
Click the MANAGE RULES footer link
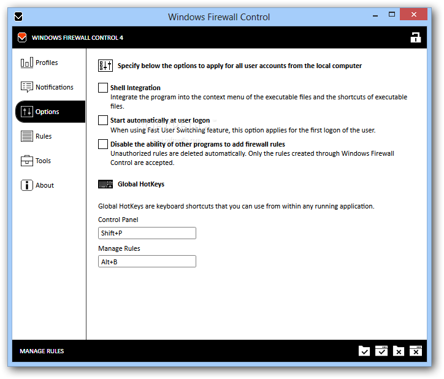(42, 351)
